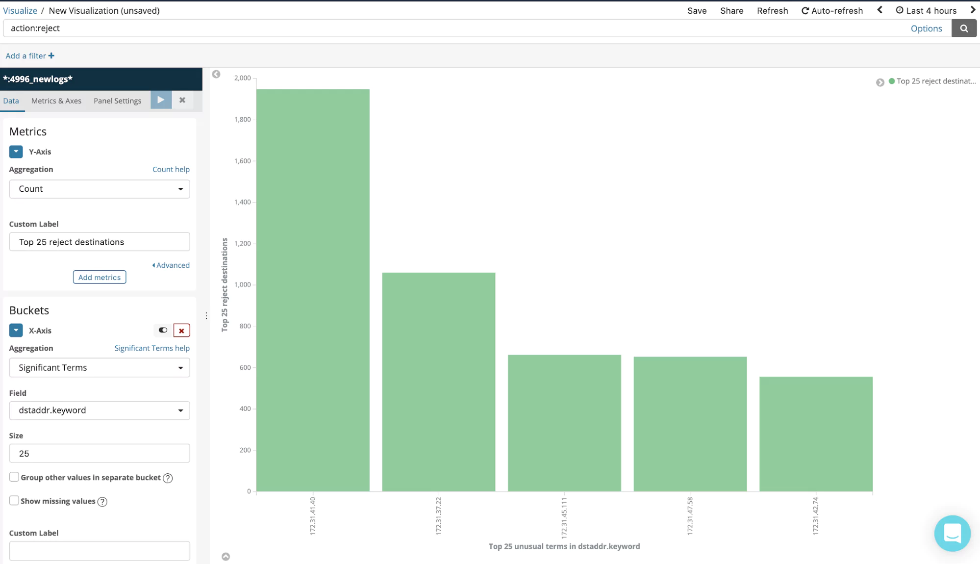
Task: Click Refresh in the top menu
Action: [772, 10]
